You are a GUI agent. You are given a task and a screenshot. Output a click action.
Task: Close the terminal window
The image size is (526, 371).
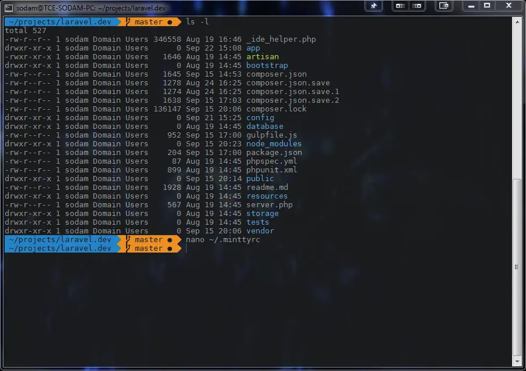[509, 6]
